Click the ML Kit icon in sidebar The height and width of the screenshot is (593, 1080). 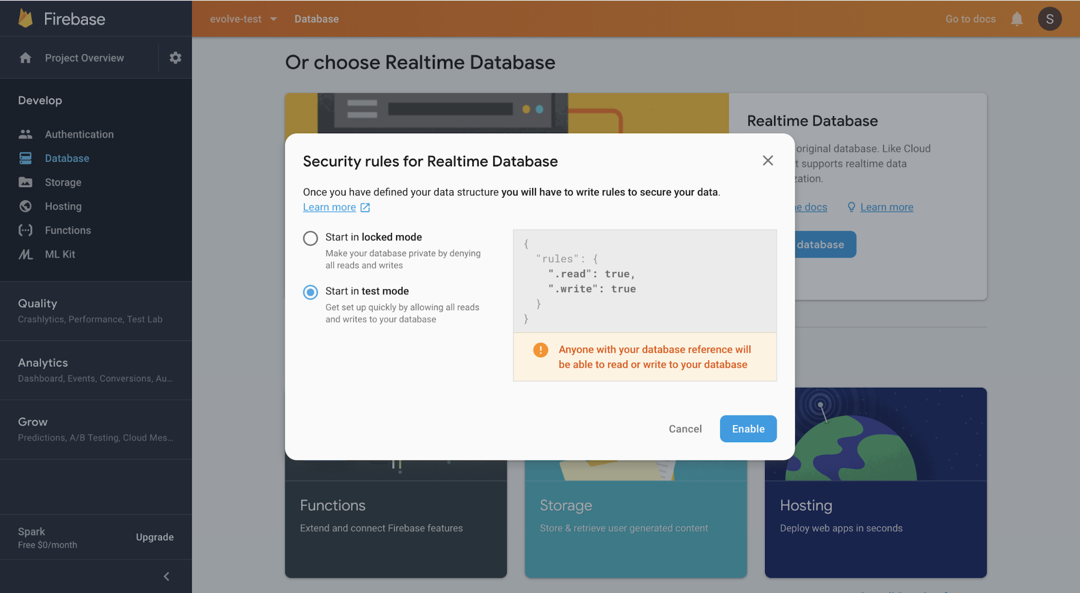tap(25, 254)
